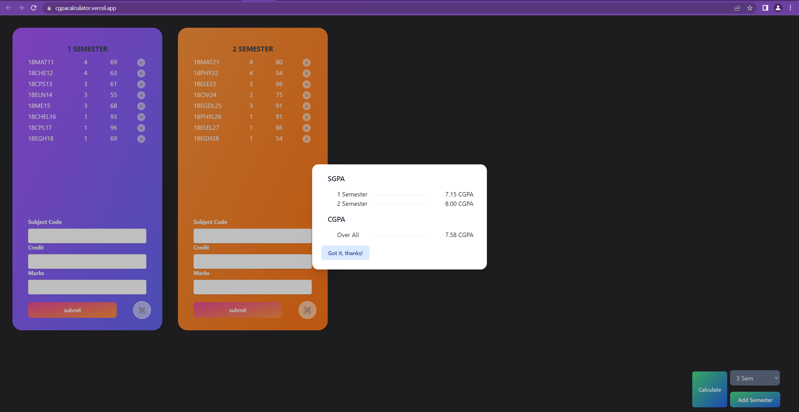
Task: Delete the 18EGDL25 subject entry
Action: click(306, 106)
